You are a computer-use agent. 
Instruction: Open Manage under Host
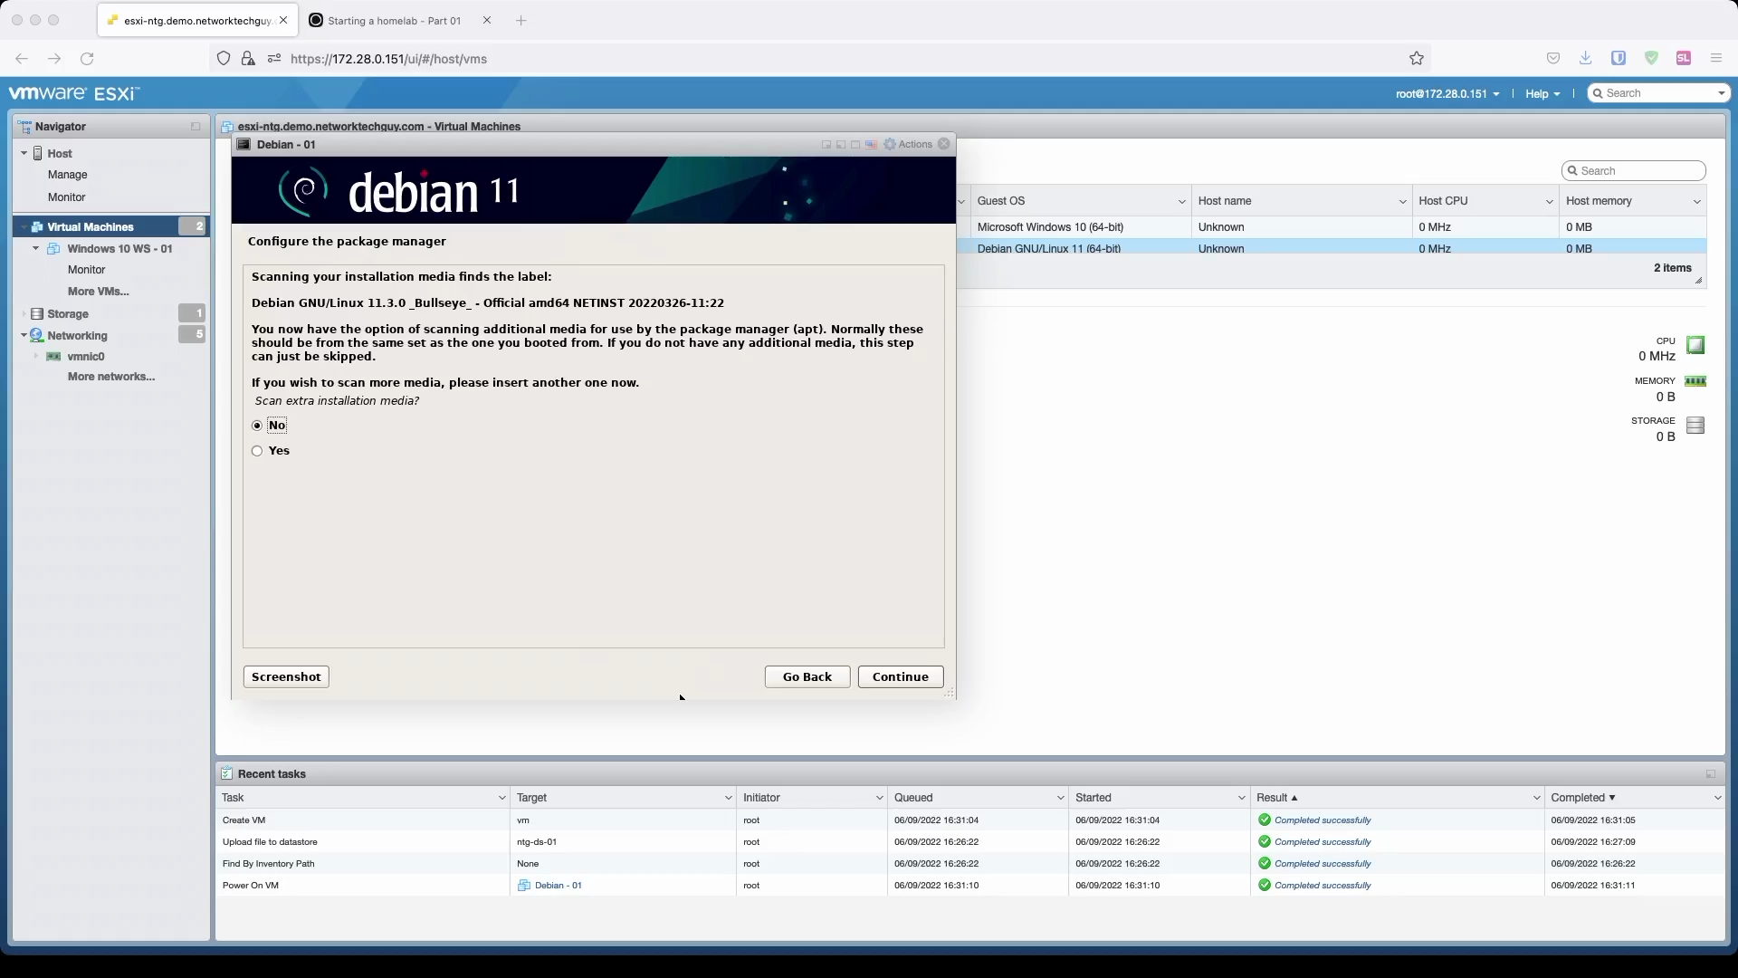pyautogui.click(x=68, y=176)
